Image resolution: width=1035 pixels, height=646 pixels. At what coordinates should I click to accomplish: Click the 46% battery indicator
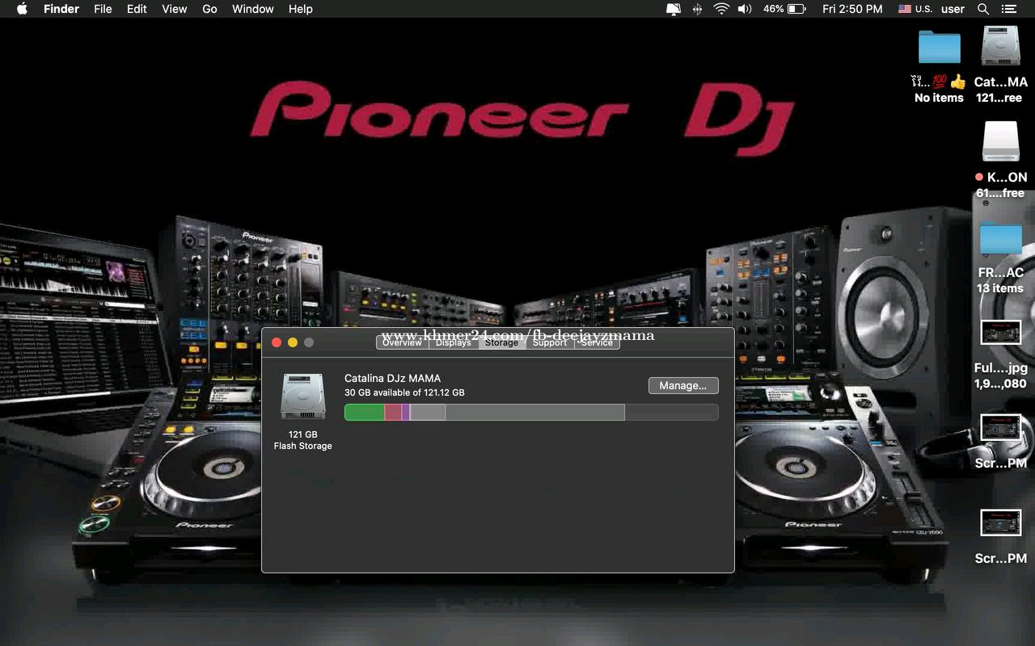pos(784,9)
